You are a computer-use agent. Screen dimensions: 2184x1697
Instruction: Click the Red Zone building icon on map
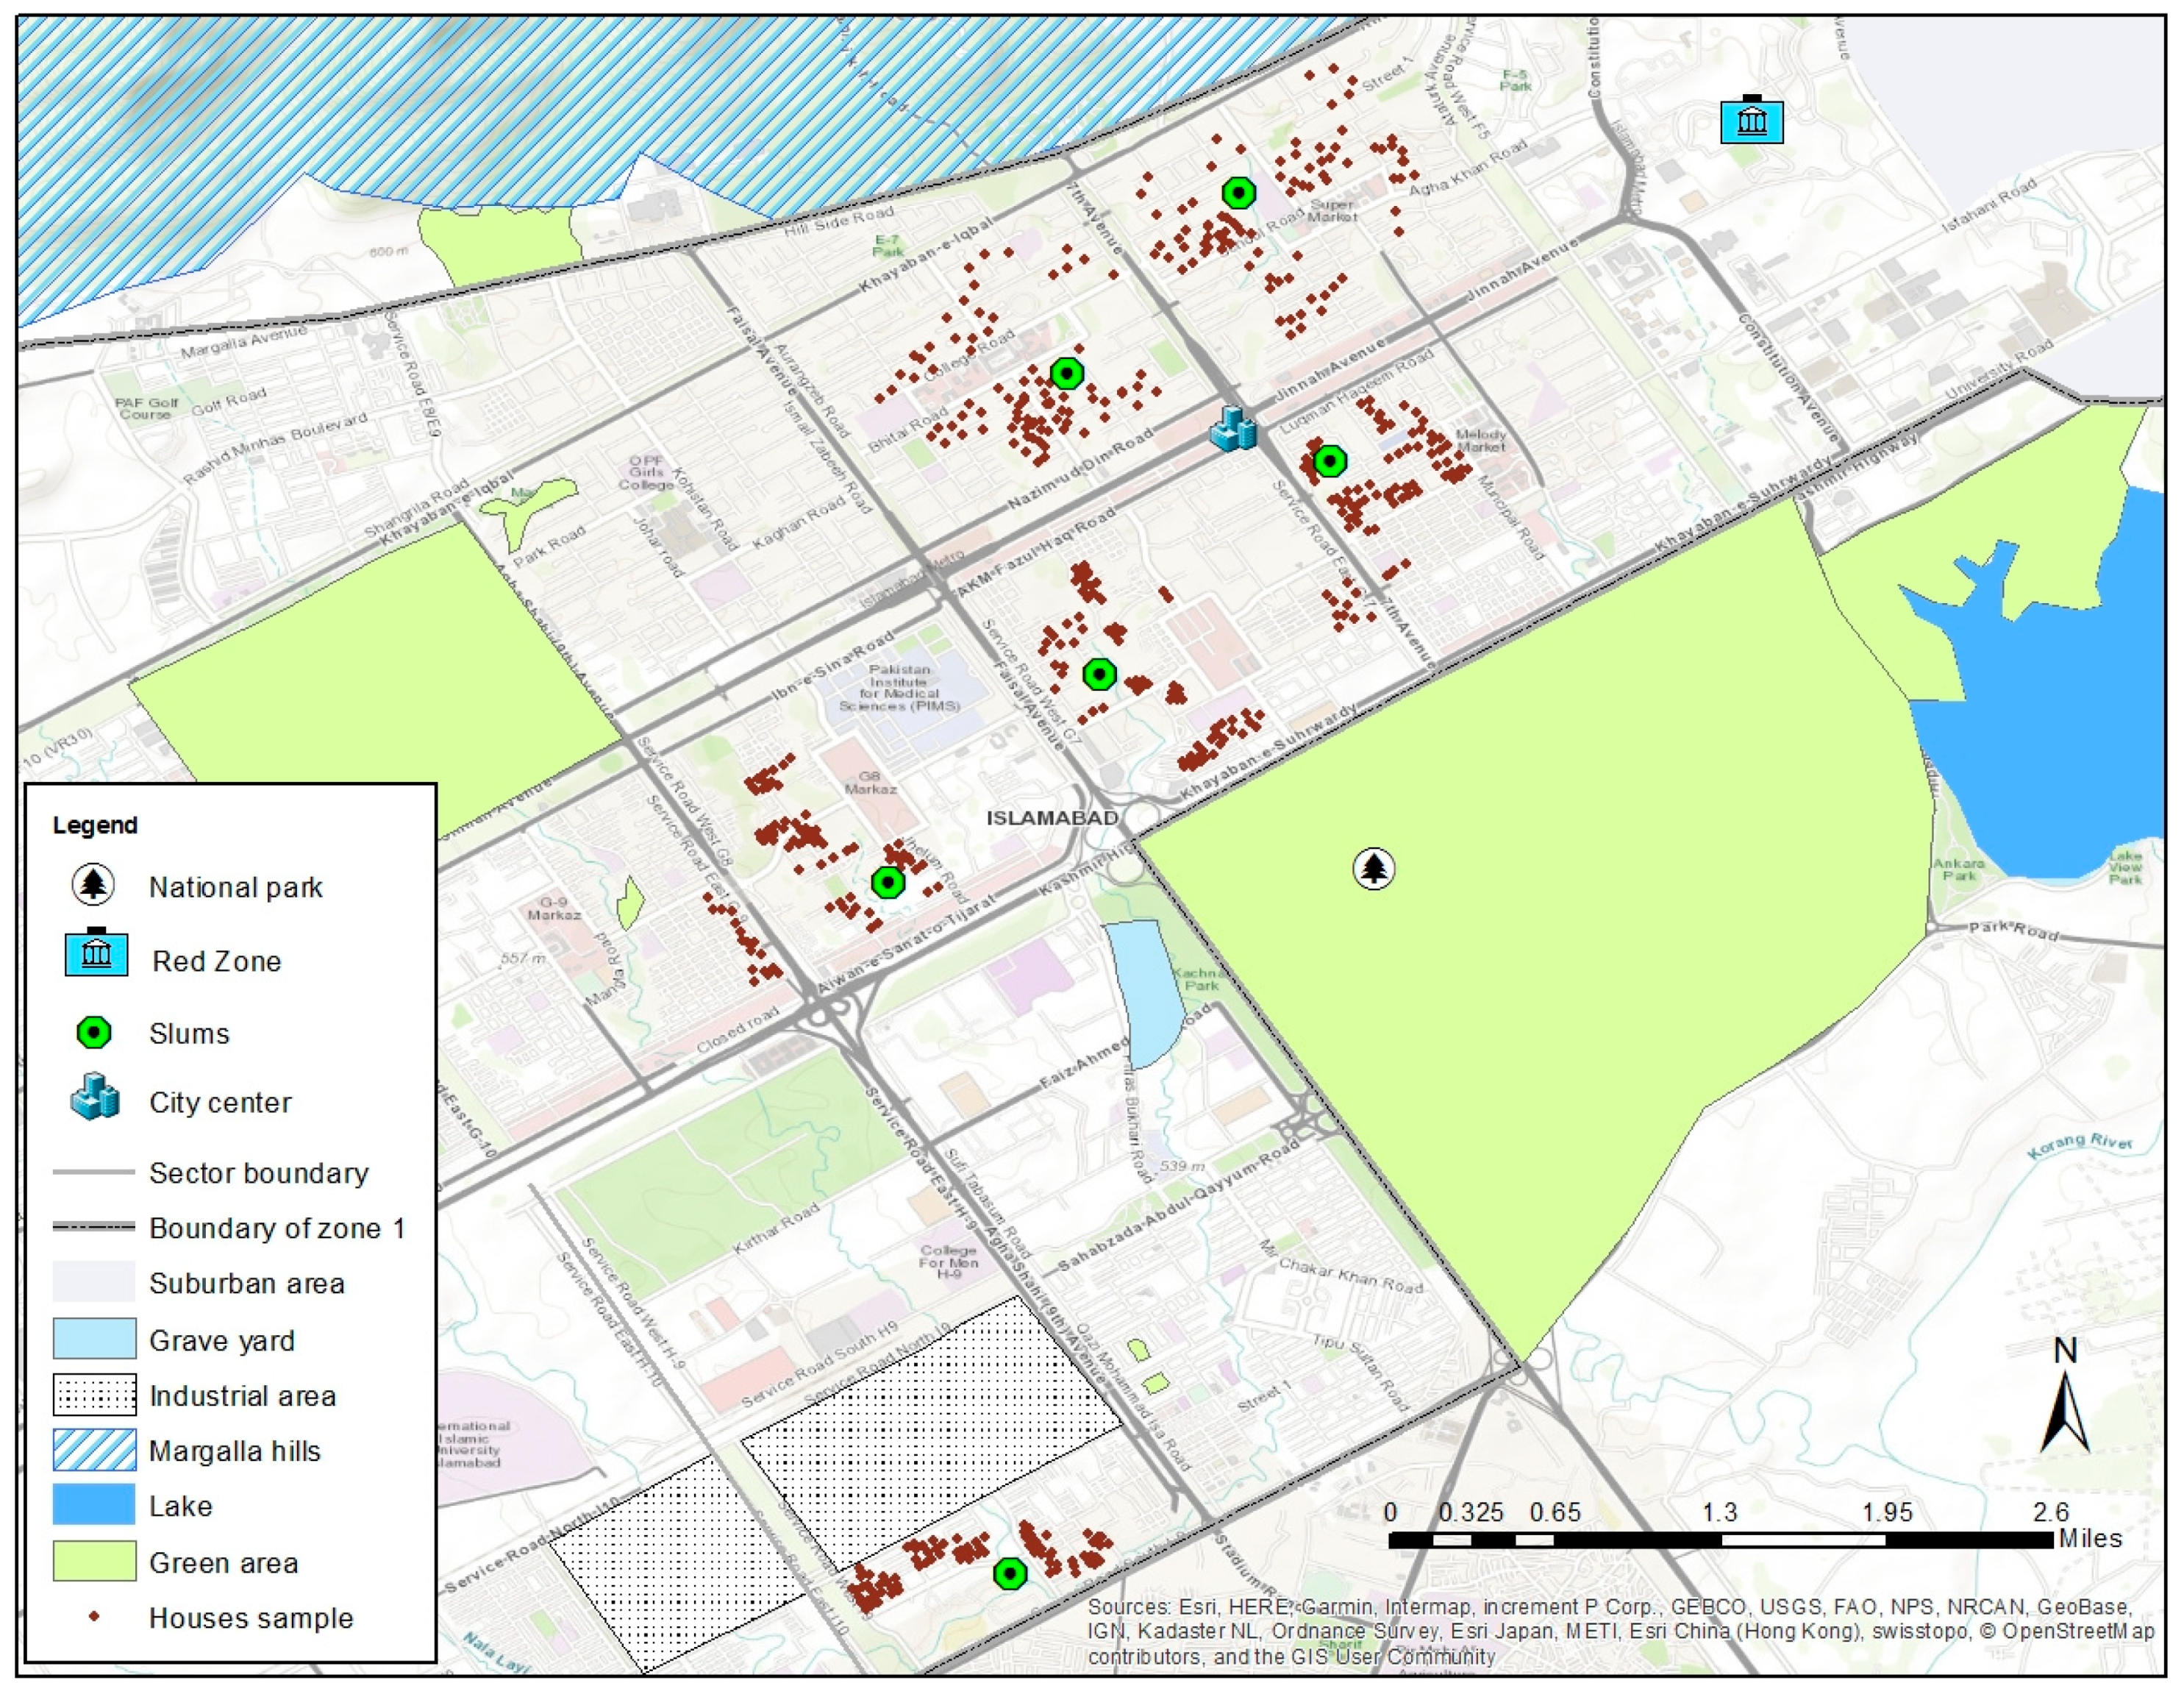coord(1751,119)
